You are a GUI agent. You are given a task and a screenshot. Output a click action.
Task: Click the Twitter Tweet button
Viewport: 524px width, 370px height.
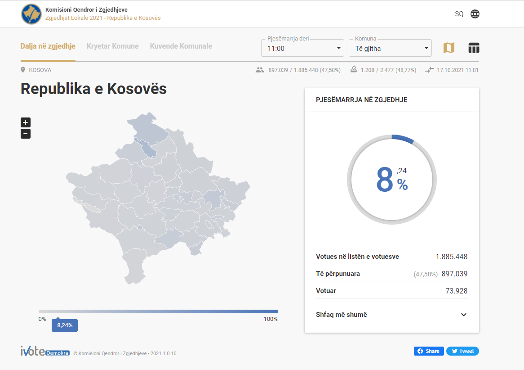pyautogui.click(x=462, y=351)
